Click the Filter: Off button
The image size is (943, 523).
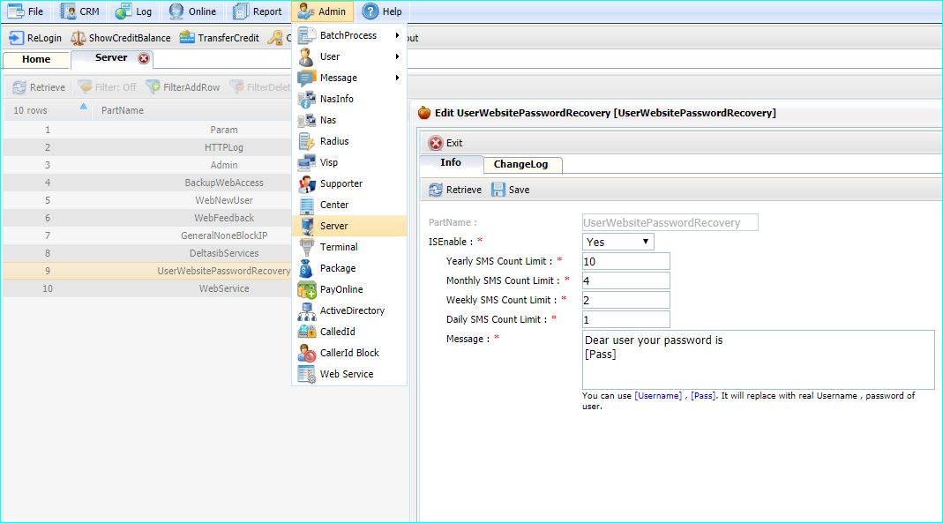tap(107, 87)
